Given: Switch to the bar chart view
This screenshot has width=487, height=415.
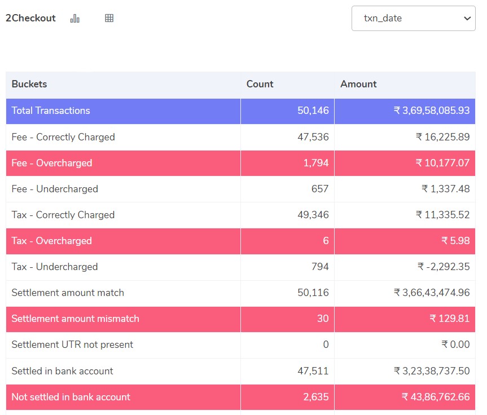Looking at the screenshot, I should [x=74, y=18].
